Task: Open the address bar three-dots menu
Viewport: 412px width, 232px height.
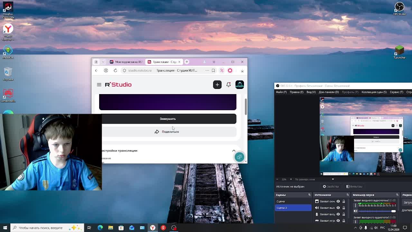Action: pos(207,70)
